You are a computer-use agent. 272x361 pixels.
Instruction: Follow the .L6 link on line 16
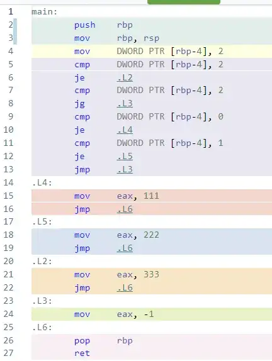tap(125, 209)
